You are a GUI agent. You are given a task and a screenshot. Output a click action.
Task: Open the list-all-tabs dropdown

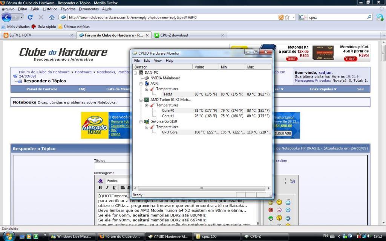[383, 35]
